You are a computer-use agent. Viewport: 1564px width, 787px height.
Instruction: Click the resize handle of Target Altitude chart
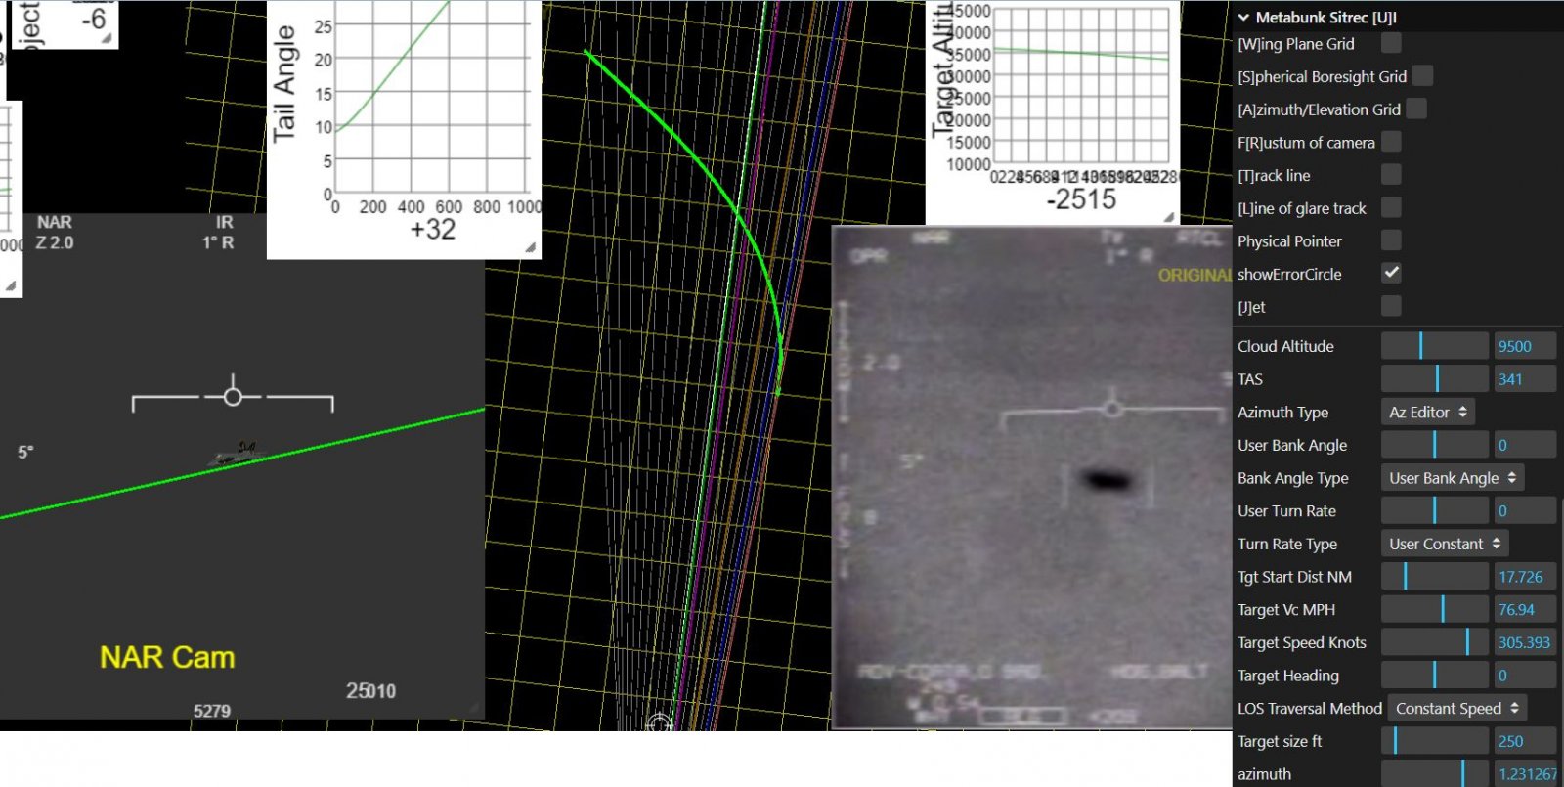click(1168, 216)
